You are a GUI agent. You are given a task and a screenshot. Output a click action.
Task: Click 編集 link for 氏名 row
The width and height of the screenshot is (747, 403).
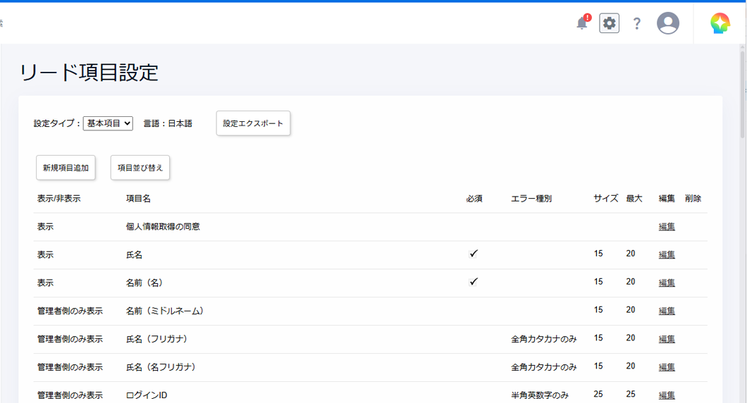point(667,255)
